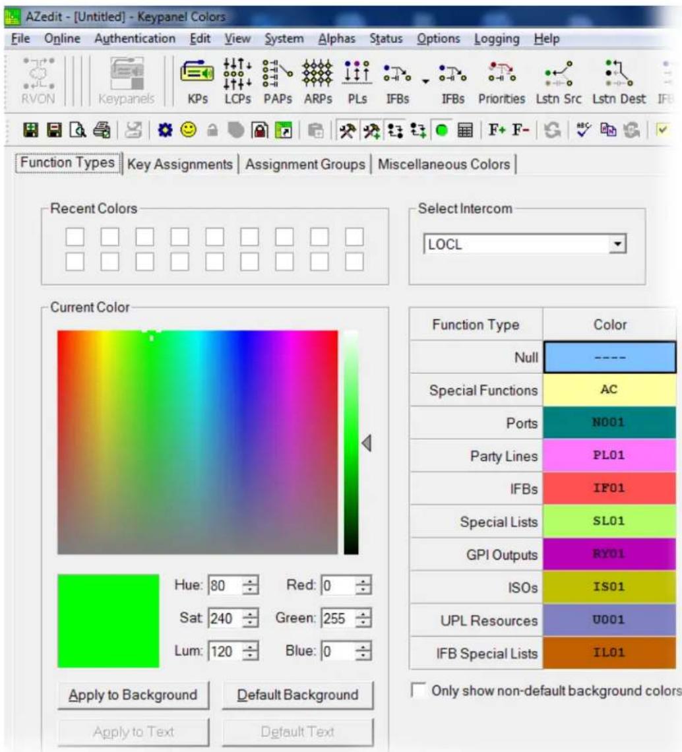Viewport: 682px width, 752px height.
Task: Open the LCPs level control toolbar icon
Action: (237, 82)
